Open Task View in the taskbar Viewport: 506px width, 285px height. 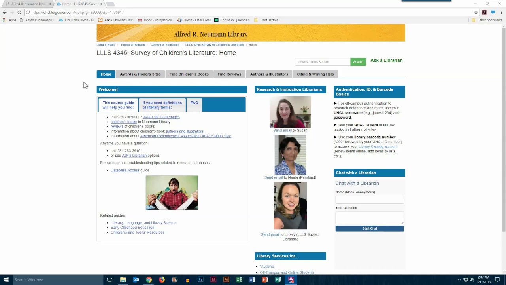coord(110,280)
